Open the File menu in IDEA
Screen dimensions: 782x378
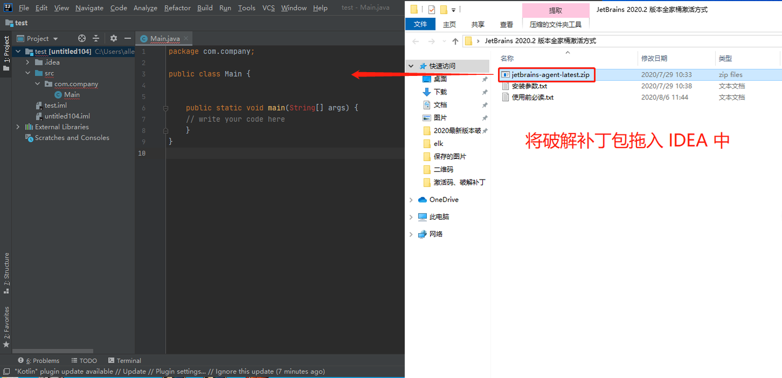(x=24, y=8)
